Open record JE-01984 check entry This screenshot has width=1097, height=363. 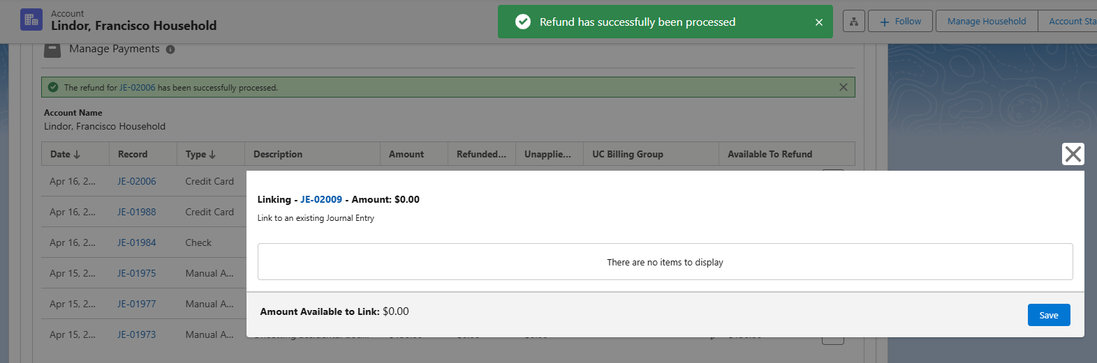click(137, 242)
